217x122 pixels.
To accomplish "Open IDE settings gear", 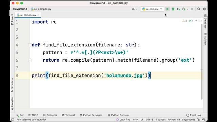I will click(204, 9).
